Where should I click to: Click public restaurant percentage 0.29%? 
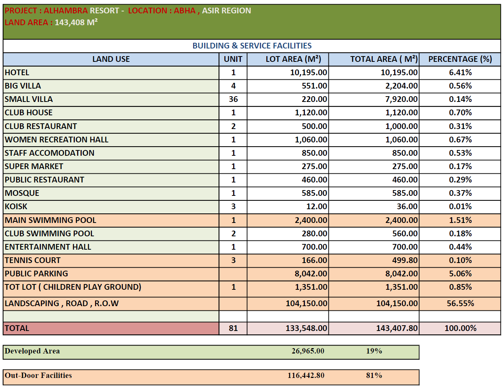point(460,180)
